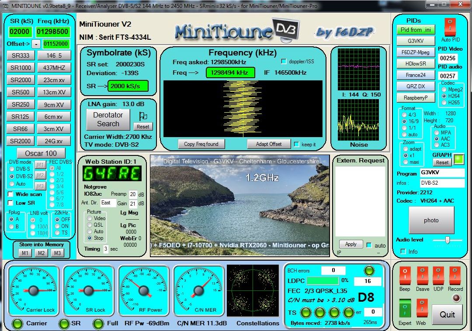This screenshot has height=331, width=472.
Task: Start Derotator Search
Action: pyautogui.click(x=108, y=119)
